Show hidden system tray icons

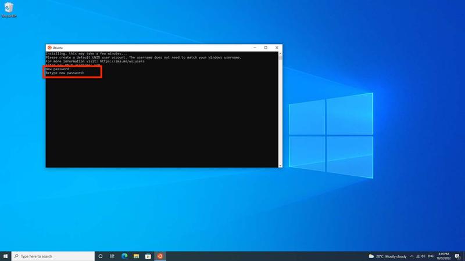(x=412, y=256)
